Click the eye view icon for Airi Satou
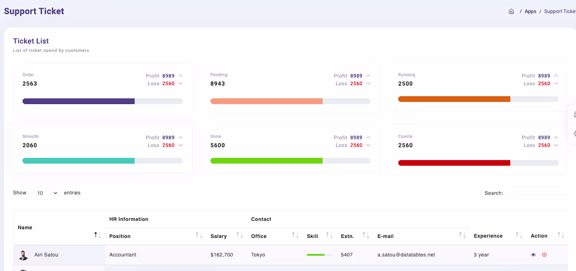Screen dimensions: 576x271 point(533,255)
